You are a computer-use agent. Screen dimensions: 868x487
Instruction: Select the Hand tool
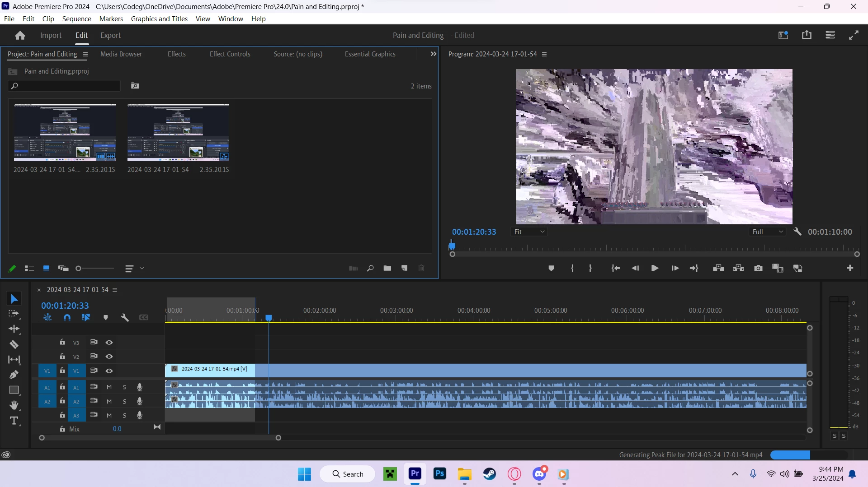point(14,405)
